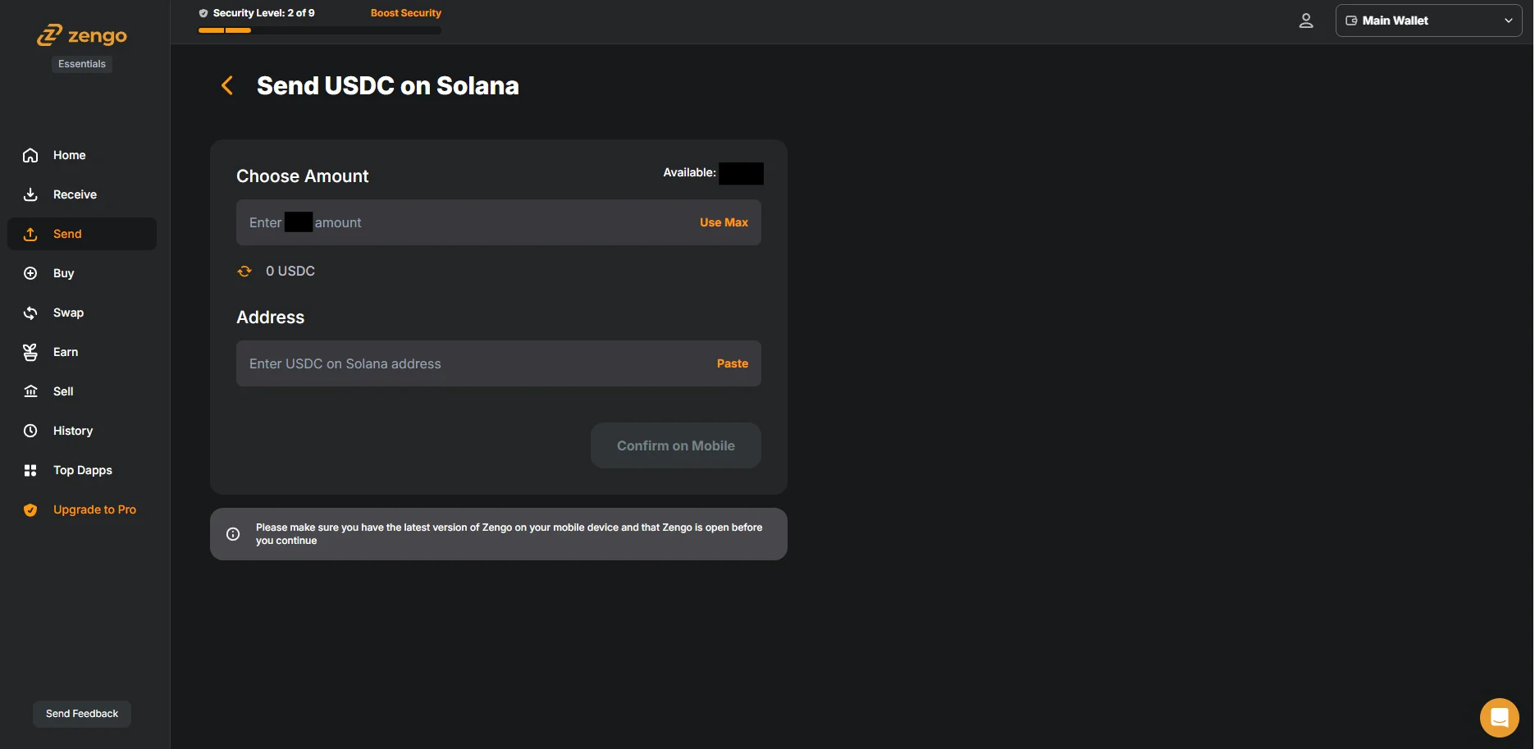Image resolution: width=1535 pixels, height=749 pixels.
Task: Open the user profile icon
Action: pos(1305,21)
